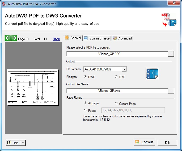This screenshot has height=151, width=182.
Task: Click the DWG file type image
Action: coord(152,74)
